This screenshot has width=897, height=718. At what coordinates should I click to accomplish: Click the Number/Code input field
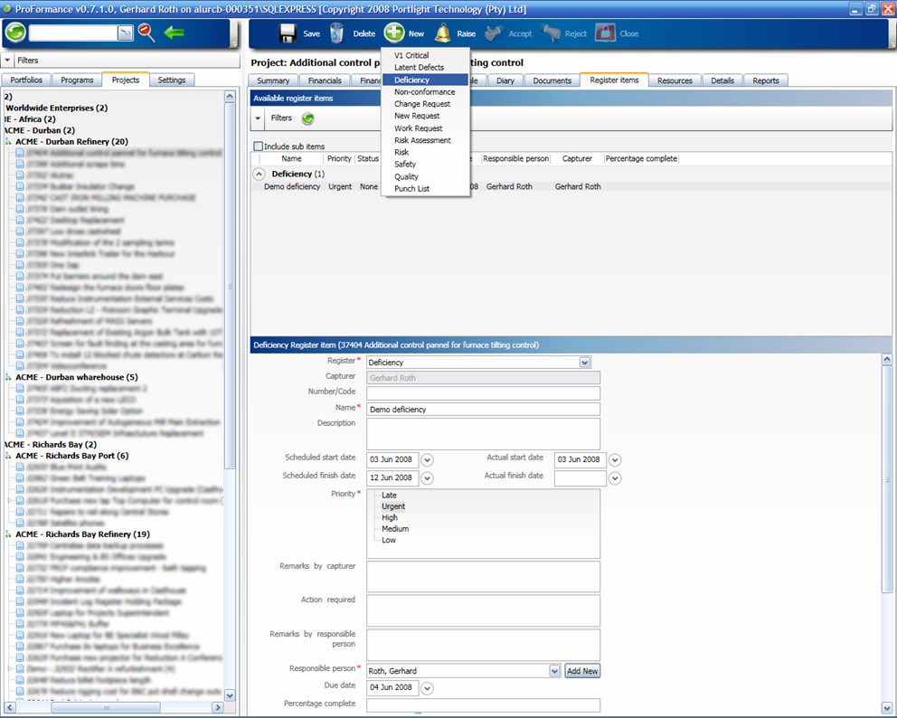[x=484, y=393]
